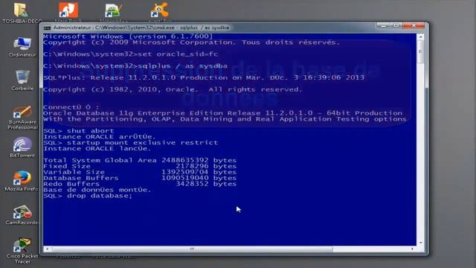The width and height of the screenshot is (476, 268).
Task: Click the horizontal scrollbar right arrow
Action: point(412,249)
